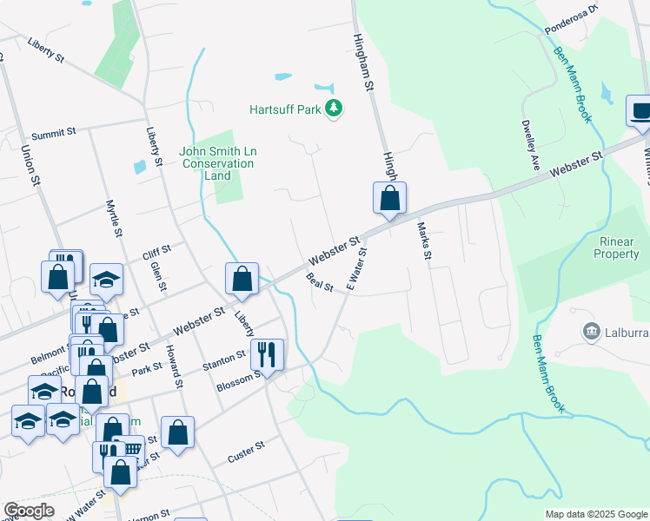Click the lower Ben Mann Brook label
This screenshot has height=521, width=650.
tap(548, 374)
